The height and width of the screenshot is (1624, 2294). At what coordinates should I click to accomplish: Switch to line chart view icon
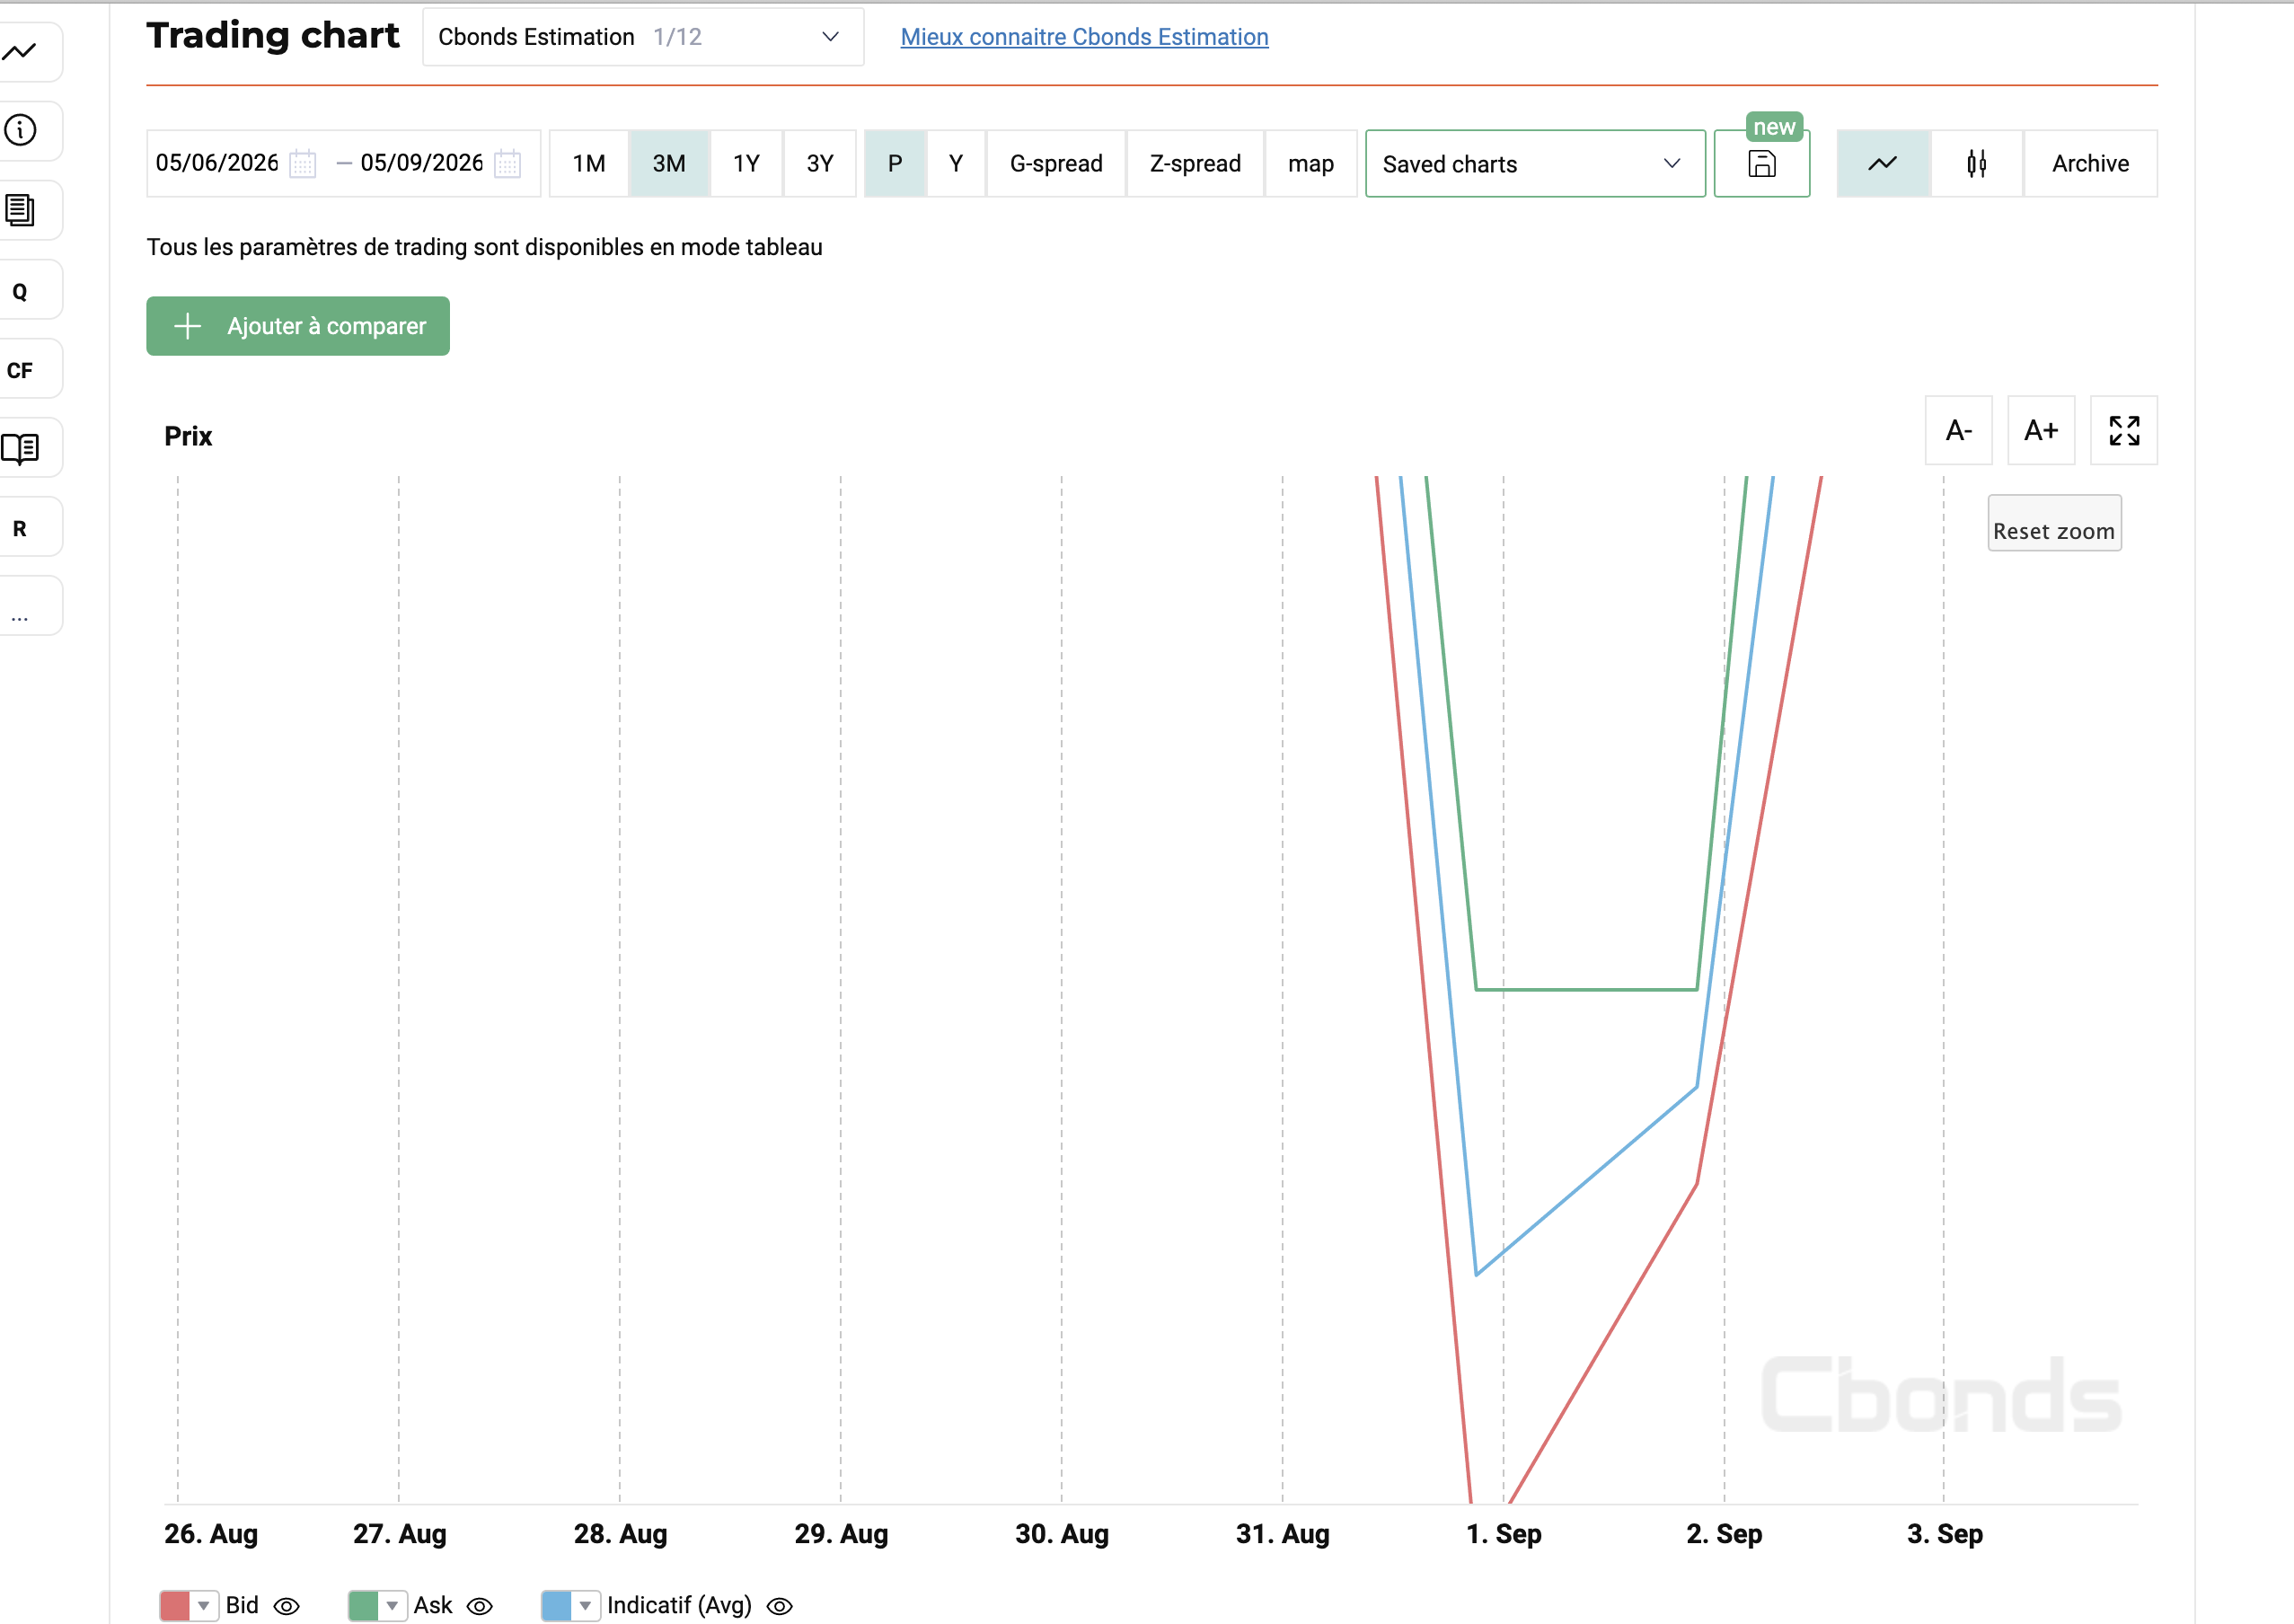1883,164
